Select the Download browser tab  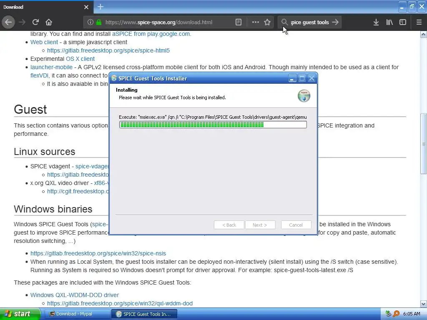pyautogui.click(x=46, y=7)
